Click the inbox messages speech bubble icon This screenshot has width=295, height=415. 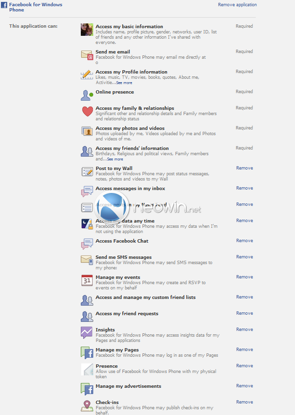[x=87, y=192]
